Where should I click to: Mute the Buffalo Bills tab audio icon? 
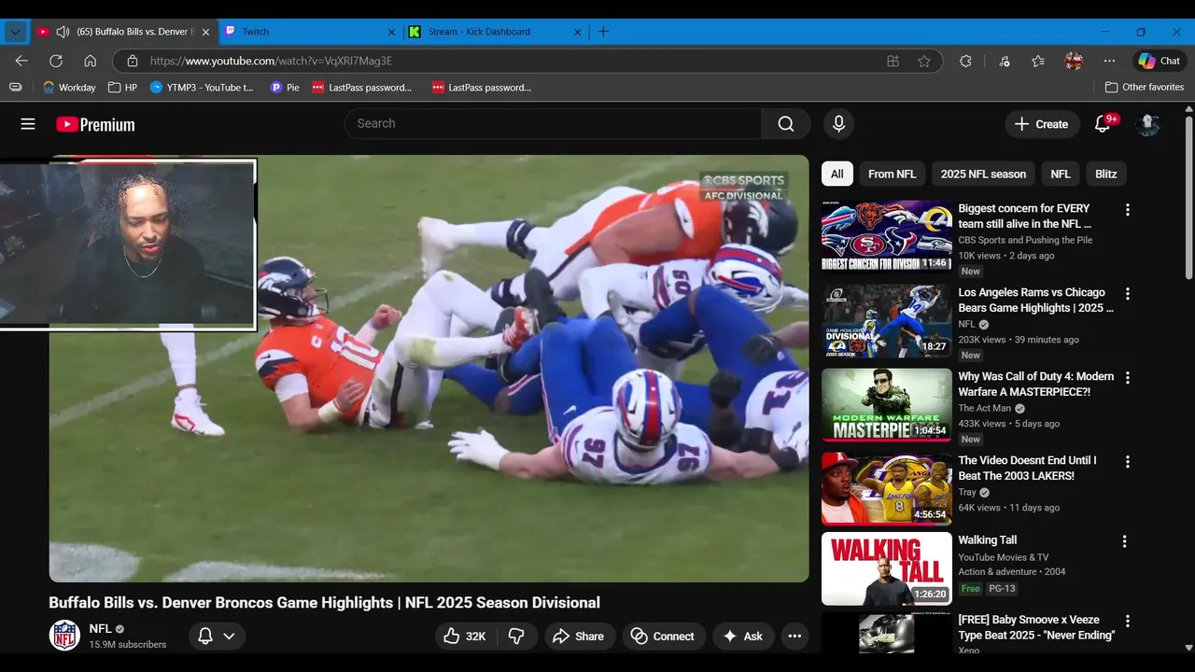[x=63, y=32]
